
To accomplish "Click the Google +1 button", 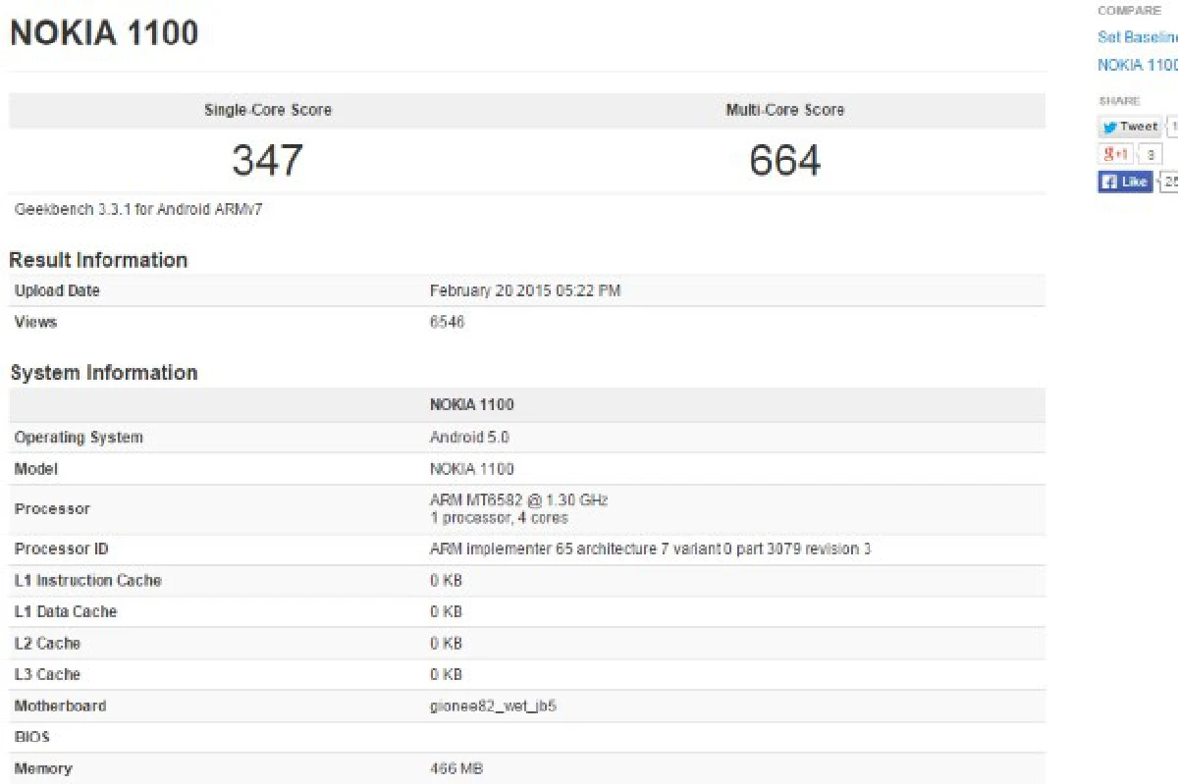I will (x=1114, y=154).
